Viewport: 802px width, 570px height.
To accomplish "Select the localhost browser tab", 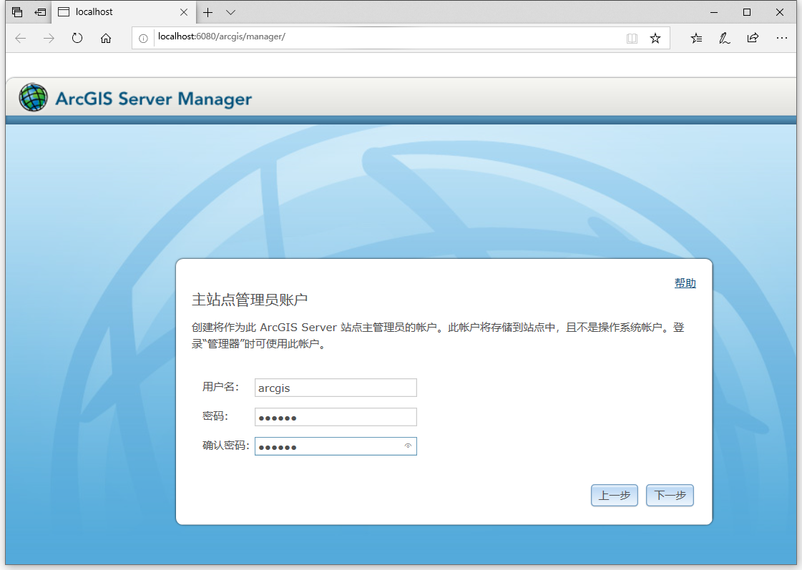I will point(123,11).
